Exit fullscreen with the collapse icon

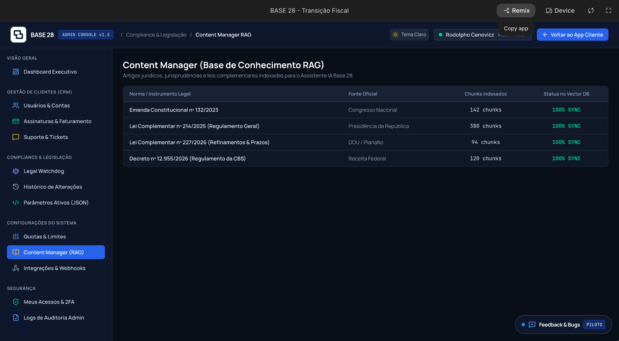(608, 11)
